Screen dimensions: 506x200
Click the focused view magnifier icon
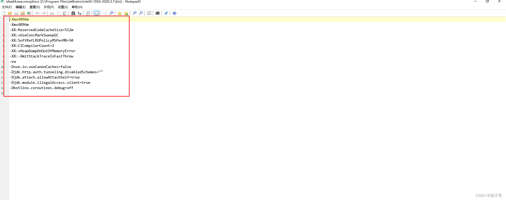click(x=111, y=13)
